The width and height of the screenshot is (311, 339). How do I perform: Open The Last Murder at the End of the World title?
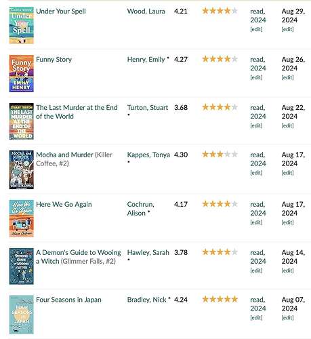pos(77,112)
